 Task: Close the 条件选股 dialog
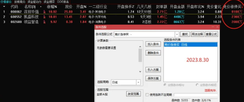tap(217, 27)
